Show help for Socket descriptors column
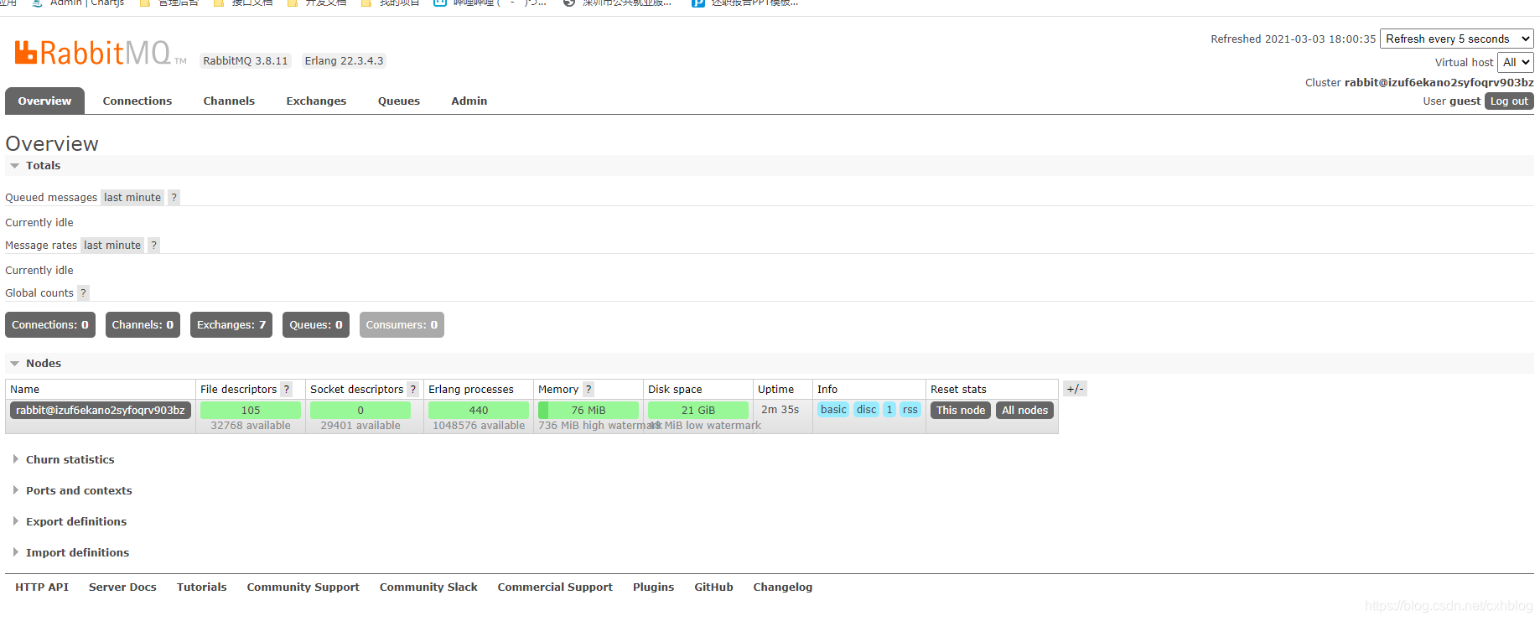 [412, 390]
